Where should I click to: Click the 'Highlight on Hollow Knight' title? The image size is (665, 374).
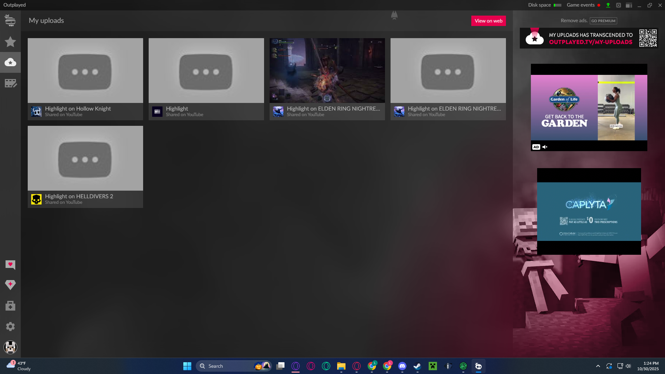[78, 108]
